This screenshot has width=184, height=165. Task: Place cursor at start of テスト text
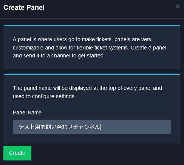pos(19,127)
